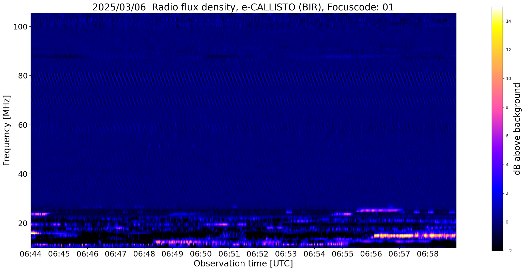This screenshot has height=271, width=525.
Task: Click the 'Frequency [MHz]' axis label
Action: point(7,130)
